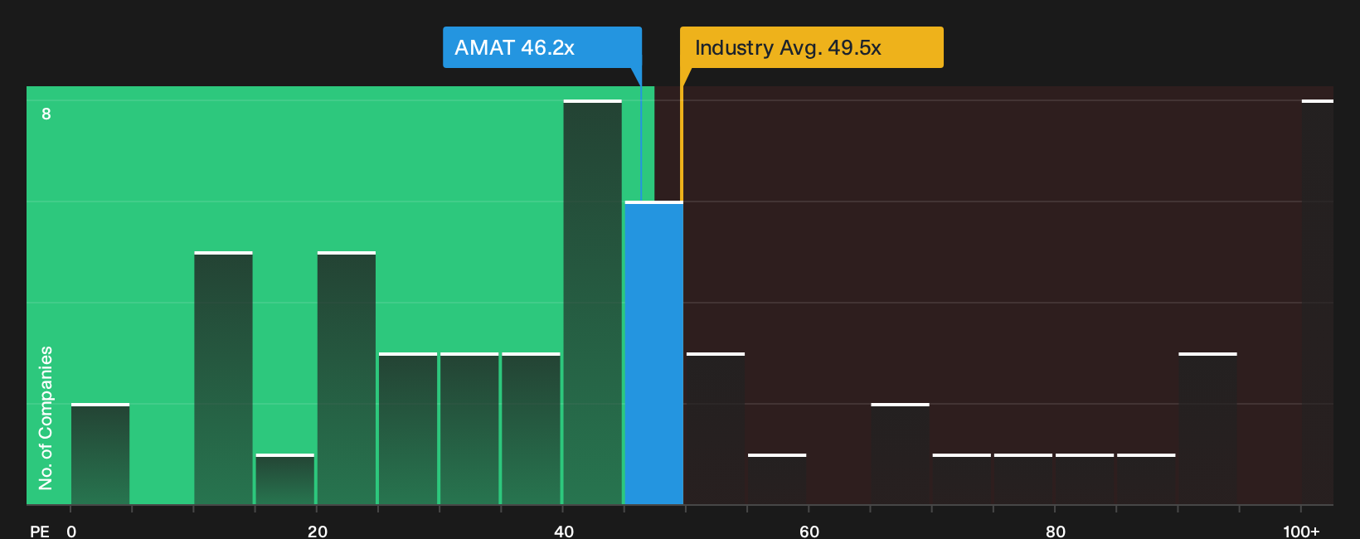Select the bar at PE 50–55
1360x539 pixels.
click(716, 429)
